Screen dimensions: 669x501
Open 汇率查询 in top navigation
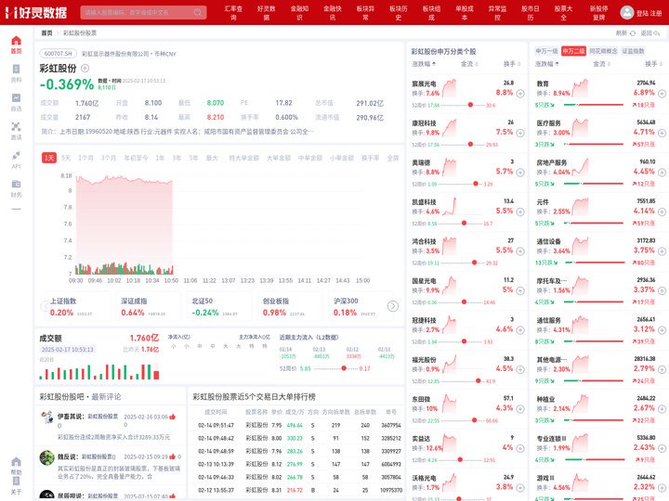[x=233, y=13]
